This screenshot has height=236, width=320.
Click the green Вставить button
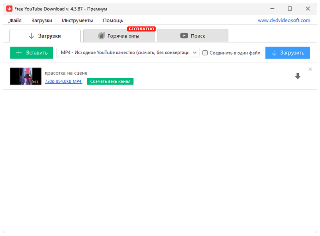pos(32,53)
